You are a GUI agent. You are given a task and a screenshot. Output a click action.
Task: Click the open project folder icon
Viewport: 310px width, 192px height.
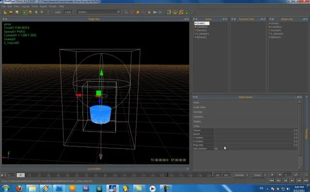pyautogui.click(x=11, y=12)
